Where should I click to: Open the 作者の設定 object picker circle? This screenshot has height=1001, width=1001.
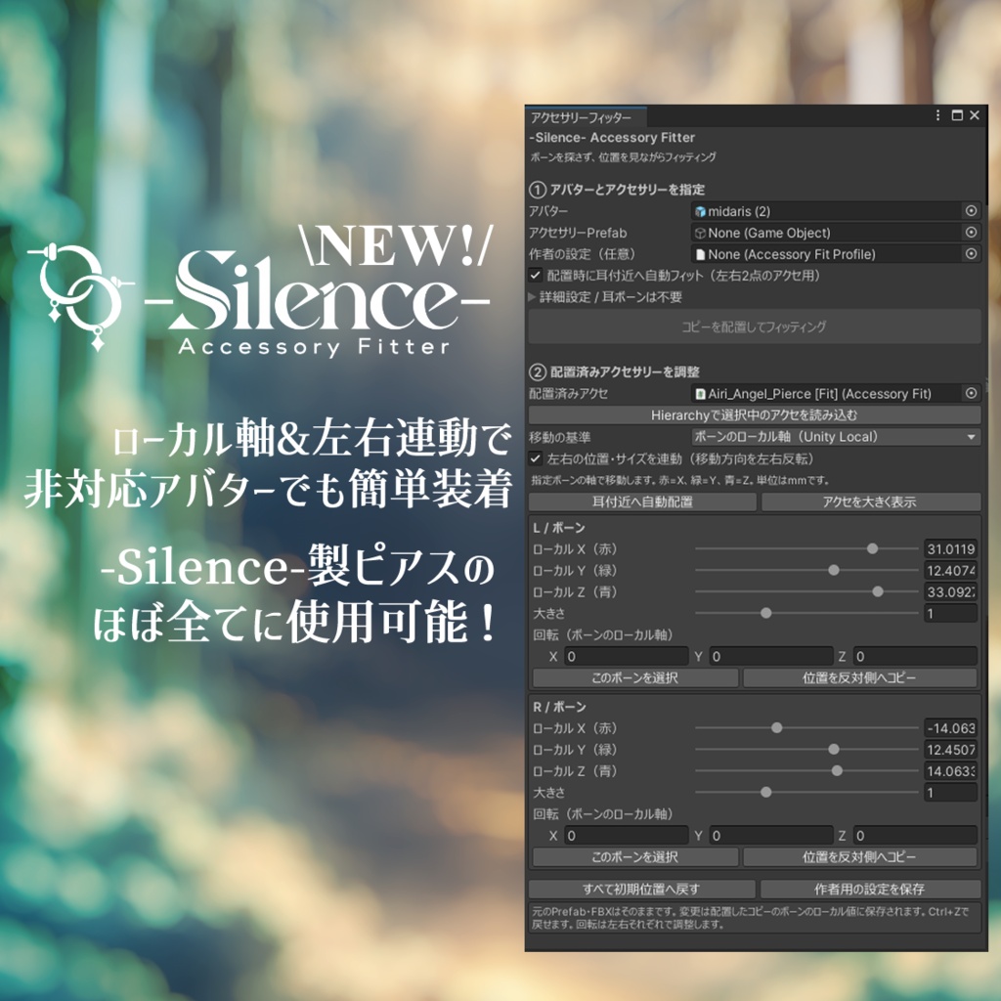[x=971, y=254]
